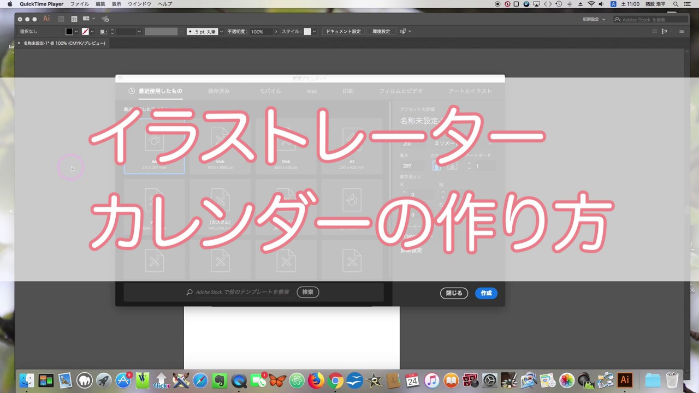Adjust stroke weight with the stepper arrows
Image resolution: width=699 pixels, height=393 pixels.
click(x=112, y=32)
